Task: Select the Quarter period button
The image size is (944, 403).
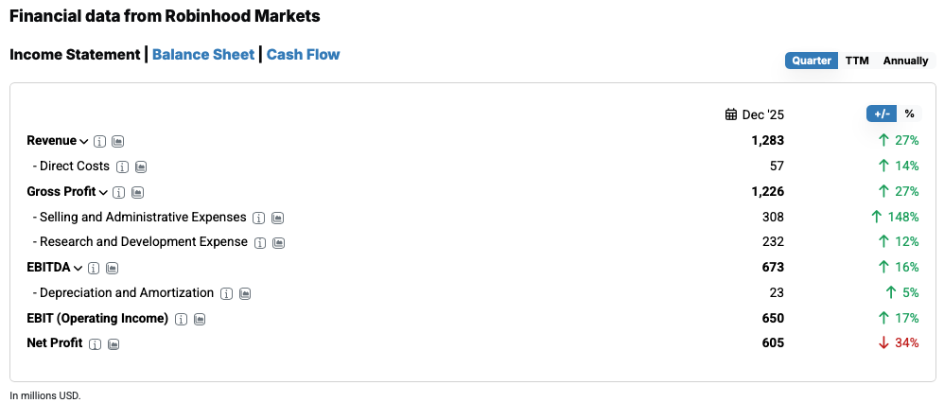Action: (x=812, y=61)
